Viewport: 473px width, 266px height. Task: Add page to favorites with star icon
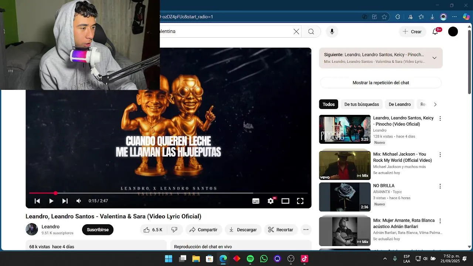384,17
